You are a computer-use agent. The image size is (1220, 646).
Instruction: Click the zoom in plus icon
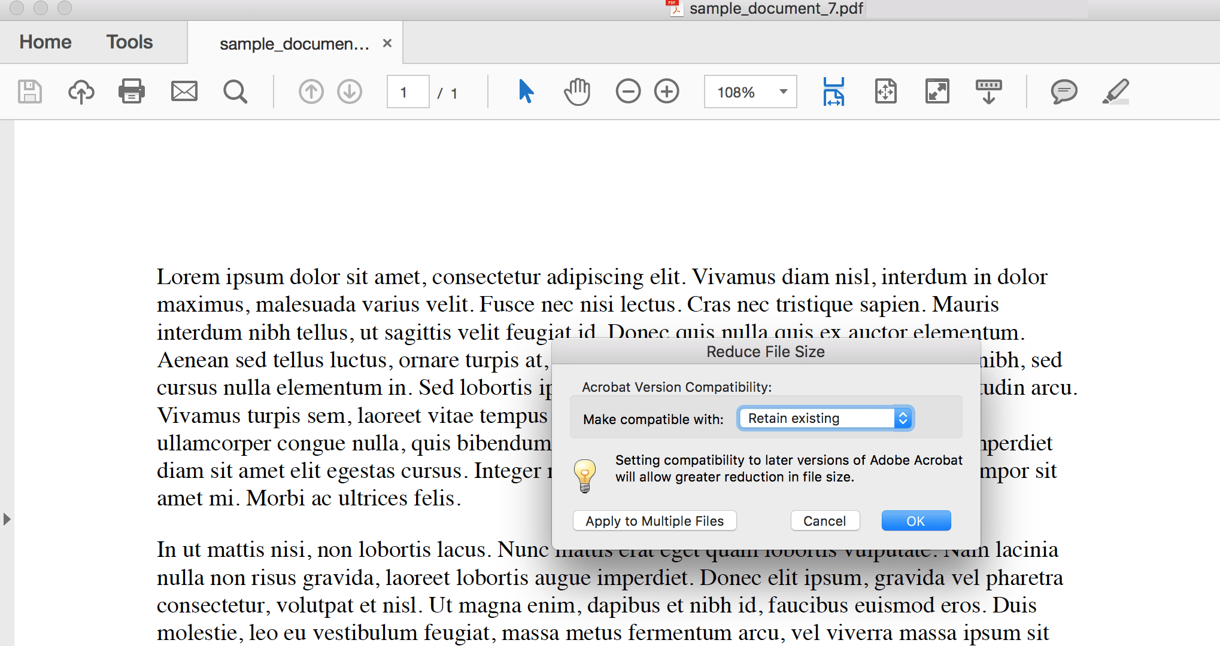666,92
